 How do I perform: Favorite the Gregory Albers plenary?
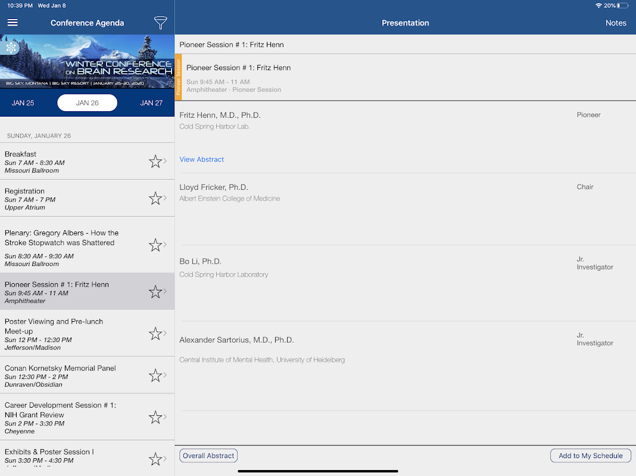(x=155, y=245)
